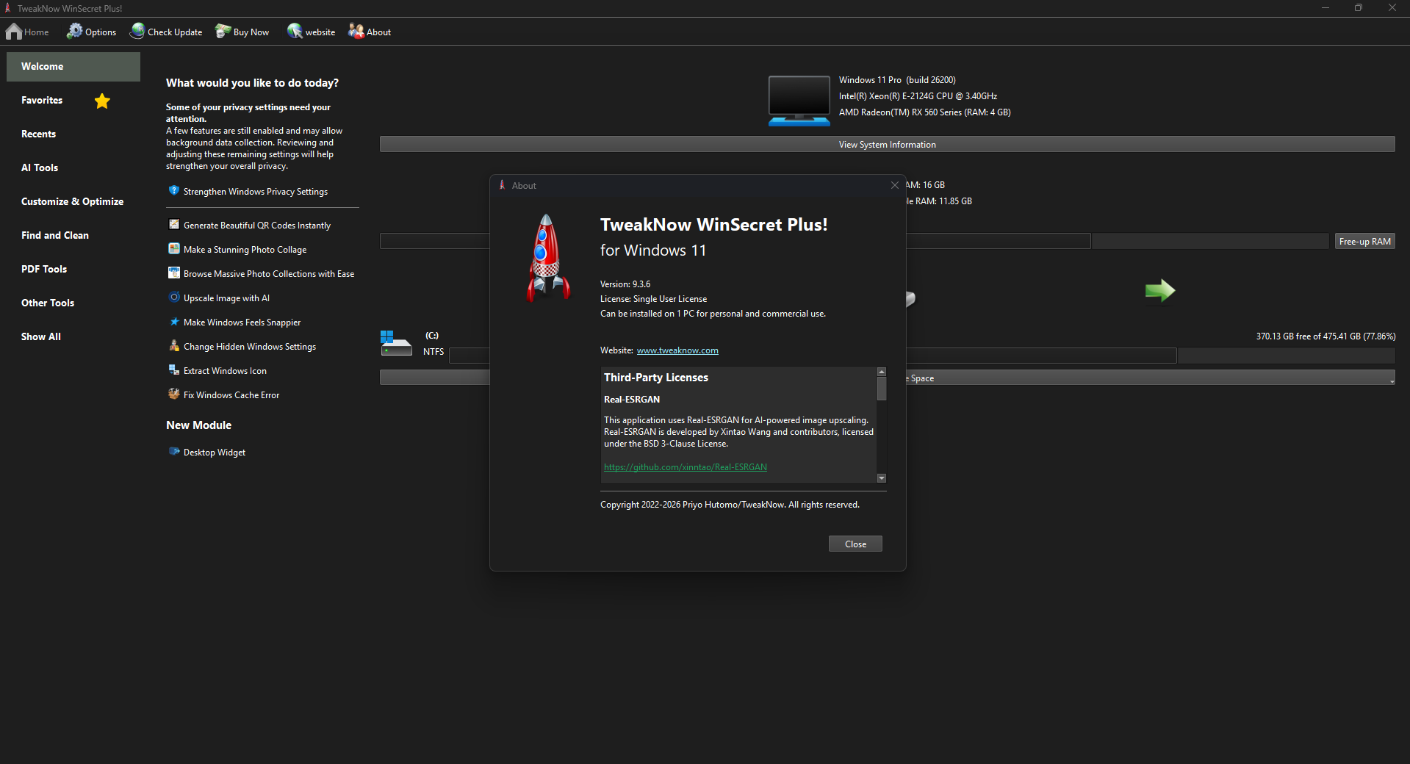
Task: Click the license box scroll up arrow
Action: (882, 372)
